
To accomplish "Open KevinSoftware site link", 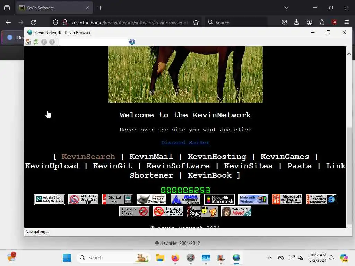I will click(178, 166).
